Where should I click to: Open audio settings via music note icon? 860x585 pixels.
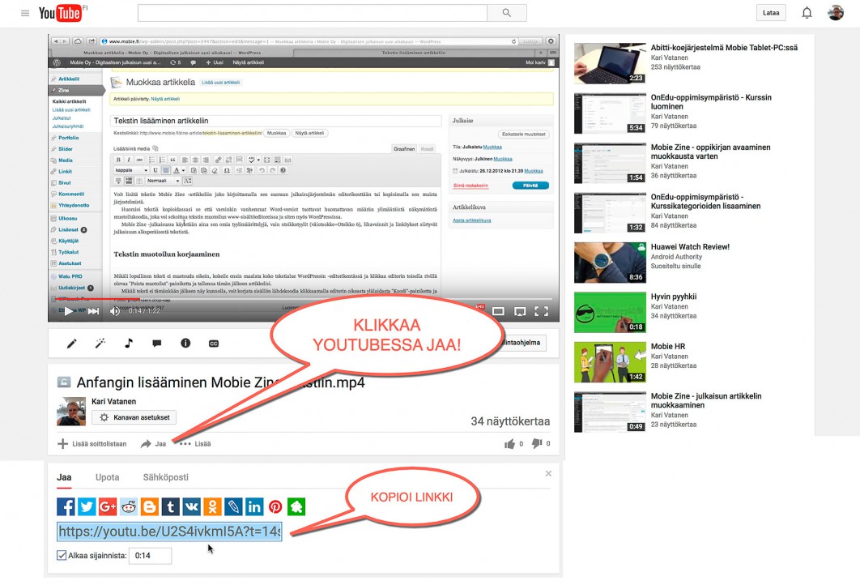click(x=128, y=344)
